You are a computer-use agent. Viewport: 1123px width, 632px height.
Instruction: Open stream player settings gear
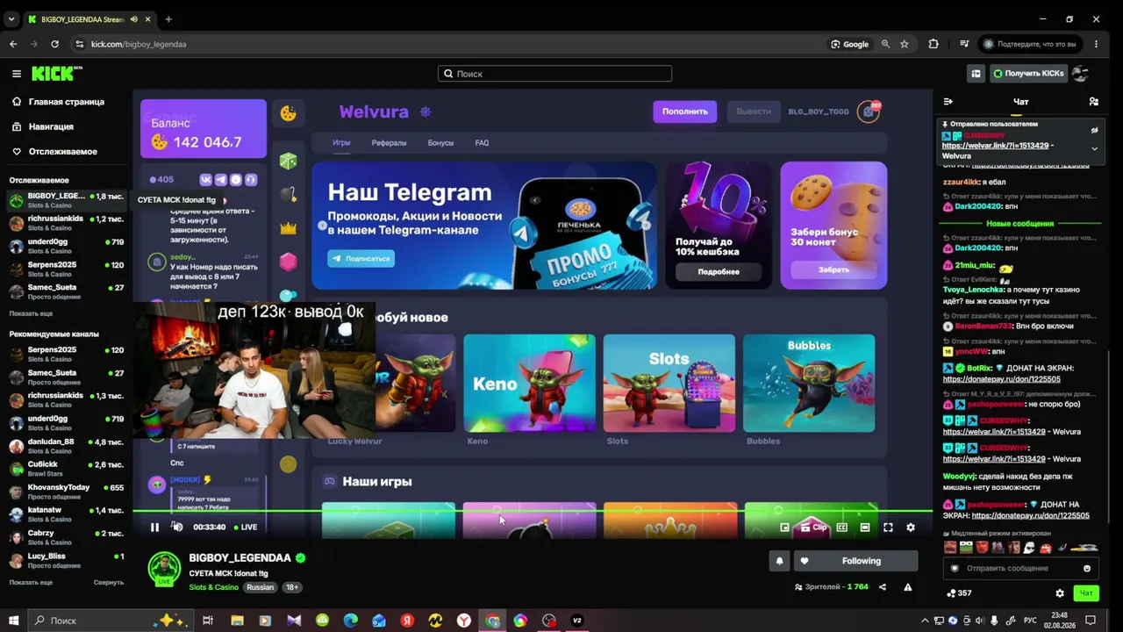coord(911,527)
